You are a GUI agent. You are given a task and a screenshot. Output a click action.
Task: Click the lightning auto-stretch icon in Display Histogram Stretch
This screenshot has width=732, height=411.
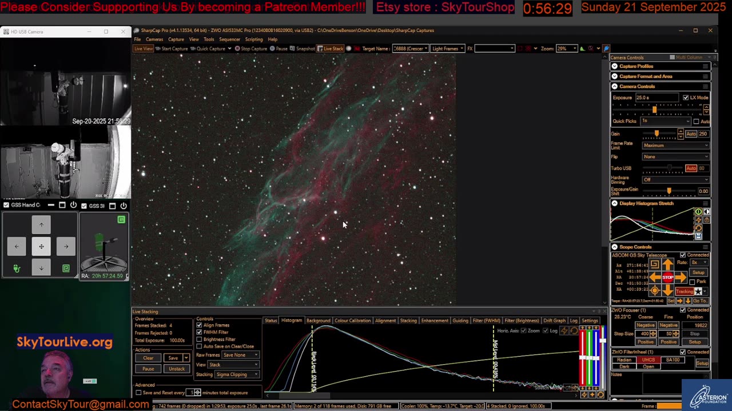coord(698,220)
